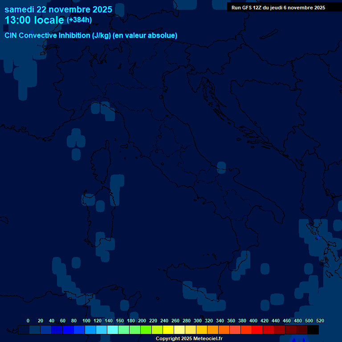Click the legend value label 520
Image resolution: width=342 pixels, height=342 pixels.
coord(320,321)
